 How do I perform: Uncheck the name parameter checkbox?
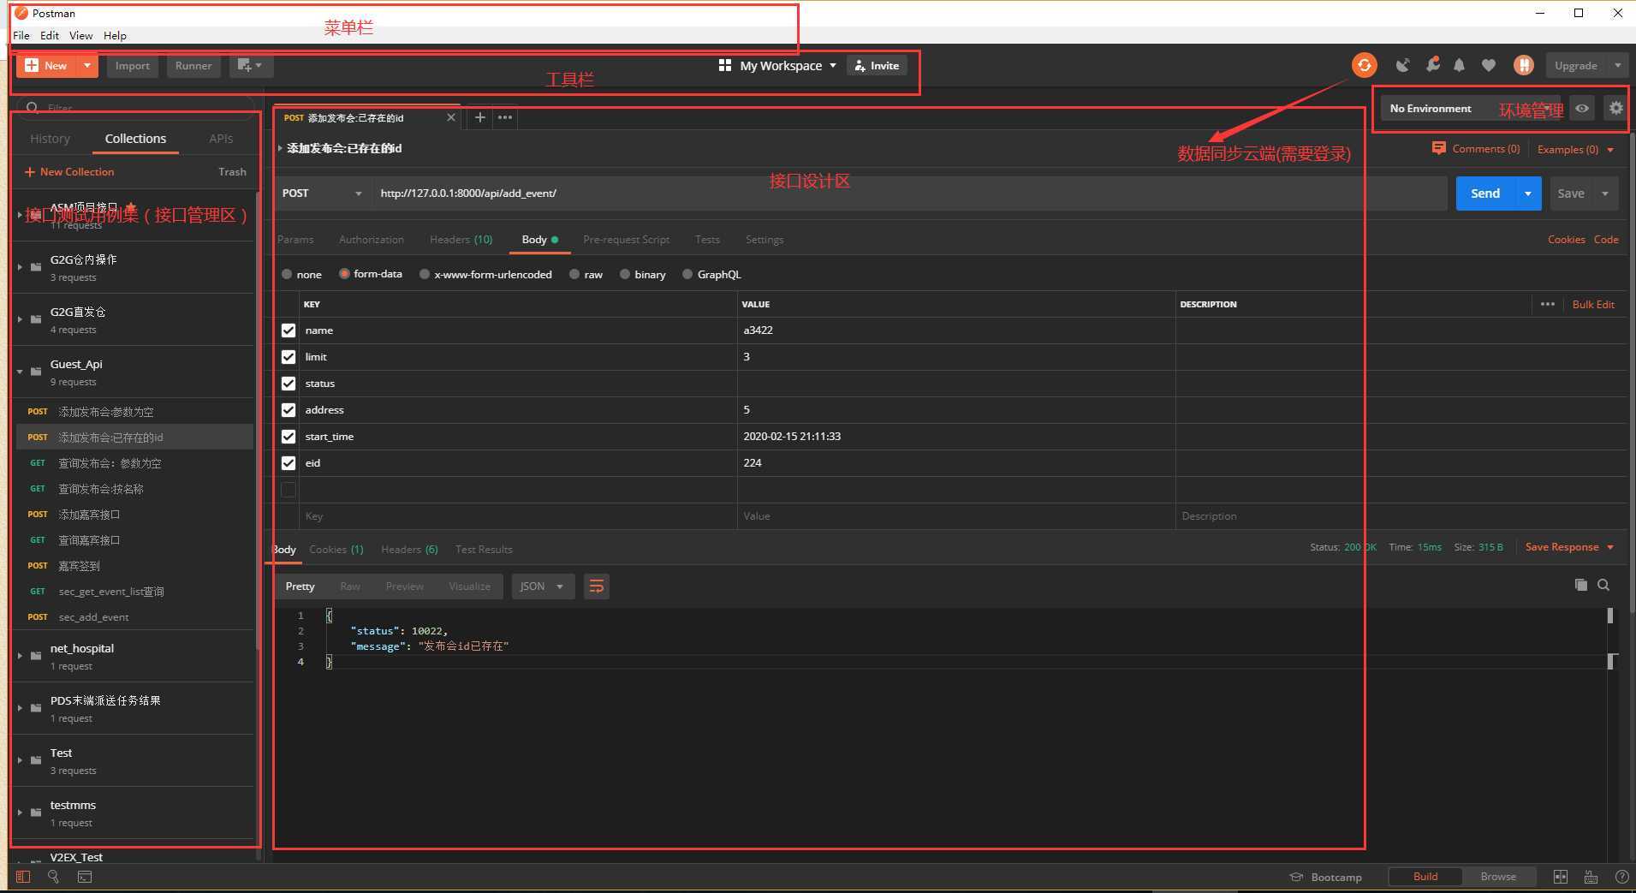pos(289,330)
